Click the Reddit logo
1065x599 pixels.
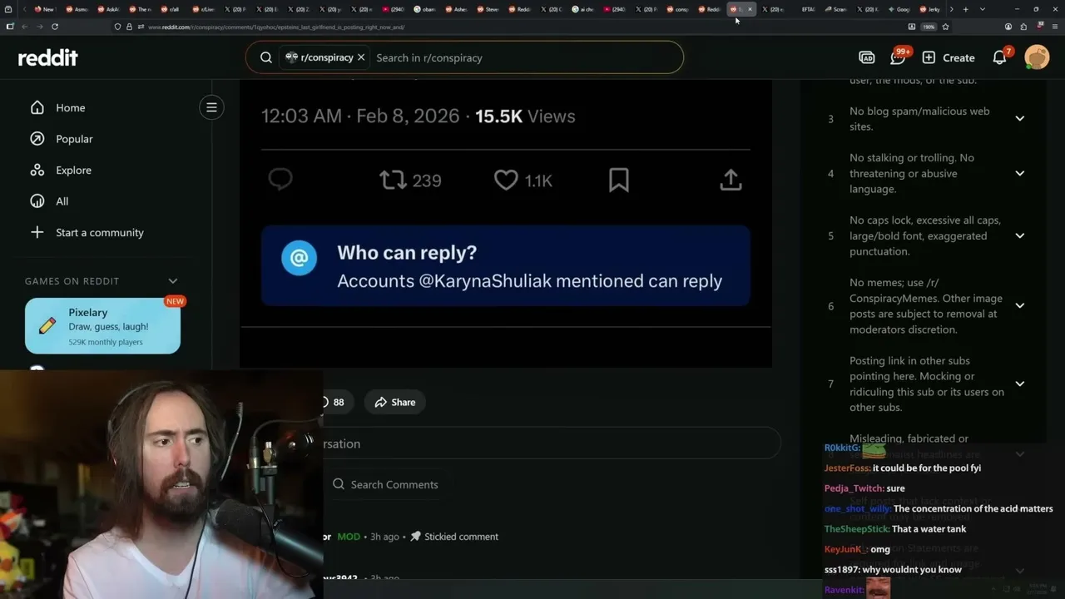click(x=48, y=57)
